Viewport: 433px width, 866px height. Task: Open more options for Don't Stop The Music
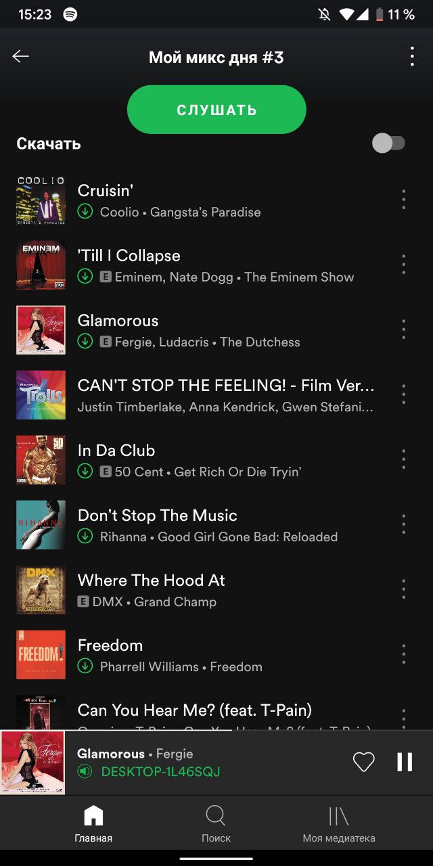pyautogui.click(x=404, y=524)
